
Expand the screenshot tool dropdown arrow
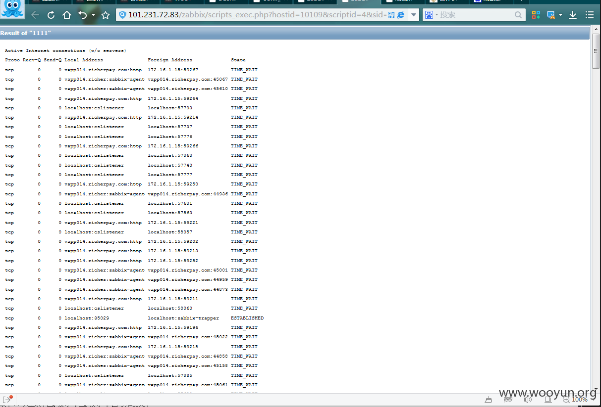560,15
